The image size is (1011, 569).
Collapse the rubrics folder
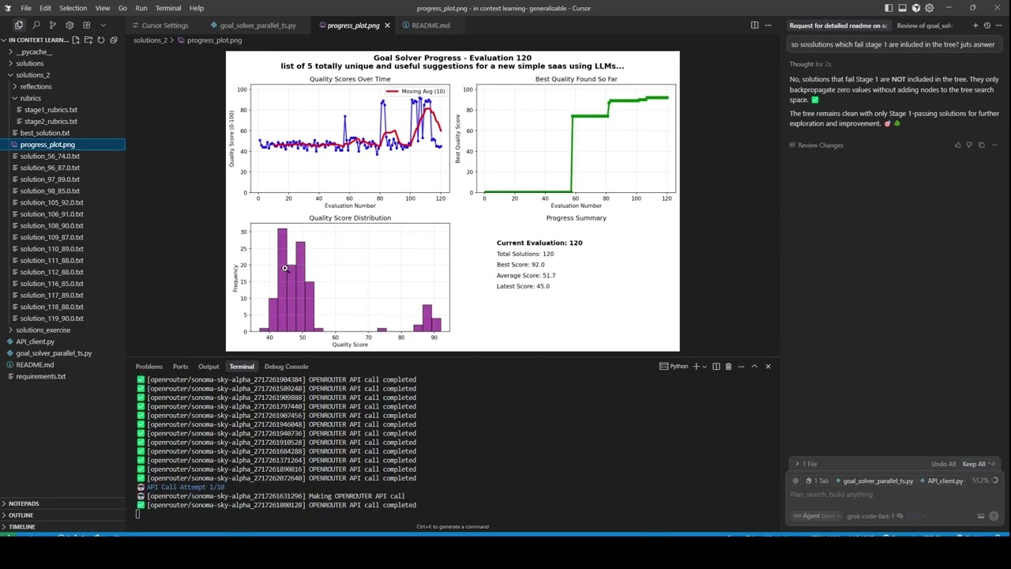point(30,98)
